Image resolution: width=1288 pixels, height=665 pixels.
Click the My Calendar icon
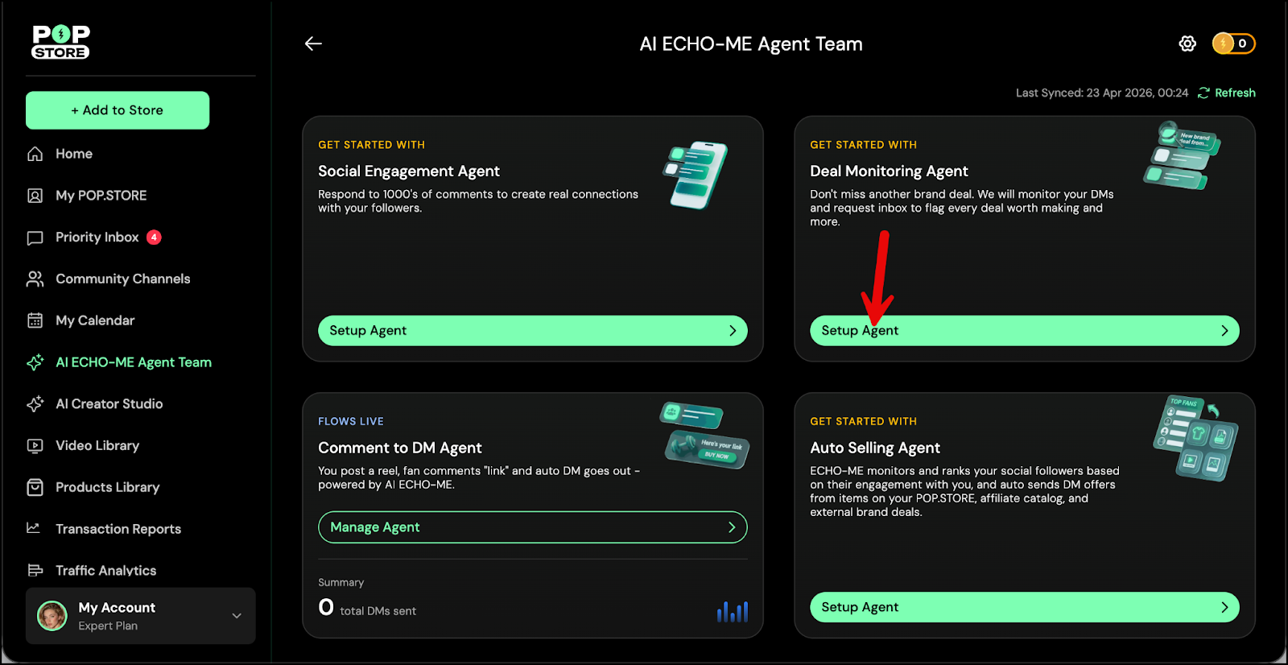pos(35,320)
